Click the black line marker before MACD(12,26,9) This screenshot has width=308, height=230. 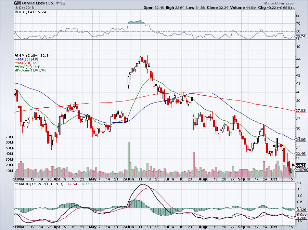coord(16,184)
